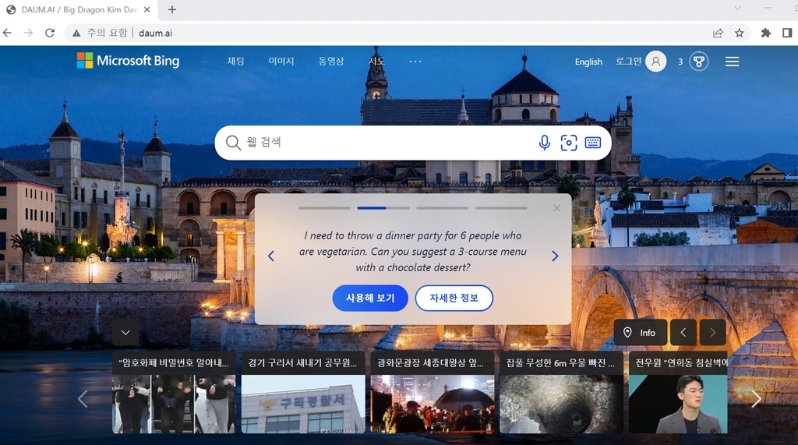The width and height of the screenshot is (798, 445).
Task: Click the 자세한 정보 button
Action: 454,298
